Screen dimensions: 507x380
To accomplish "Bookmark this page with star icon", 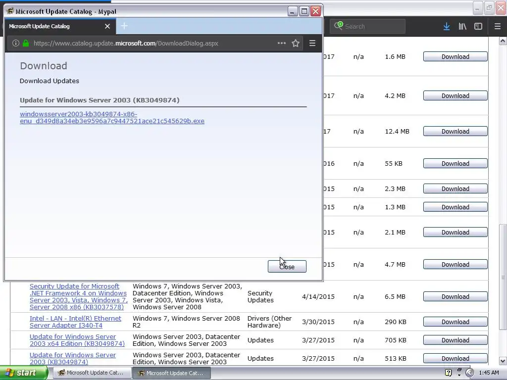I will (x=295, y=43).
